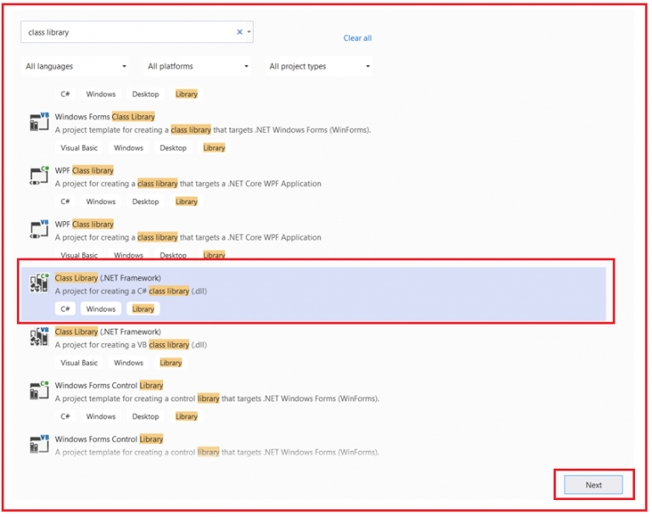The height and width of the screenshot is (517, 652).
Task: Select 'A project for creating a VB class library' row
Action: (x=313, y=347)
